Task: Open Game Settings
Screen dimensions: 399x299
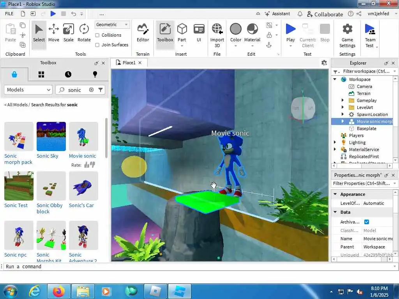Action: point(347,35)
